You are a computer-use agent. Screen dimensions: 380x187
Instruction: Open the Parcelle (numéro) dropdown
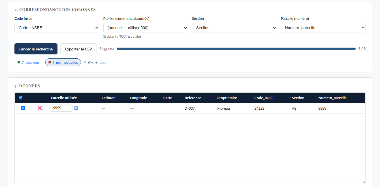[x=323, y=28]
